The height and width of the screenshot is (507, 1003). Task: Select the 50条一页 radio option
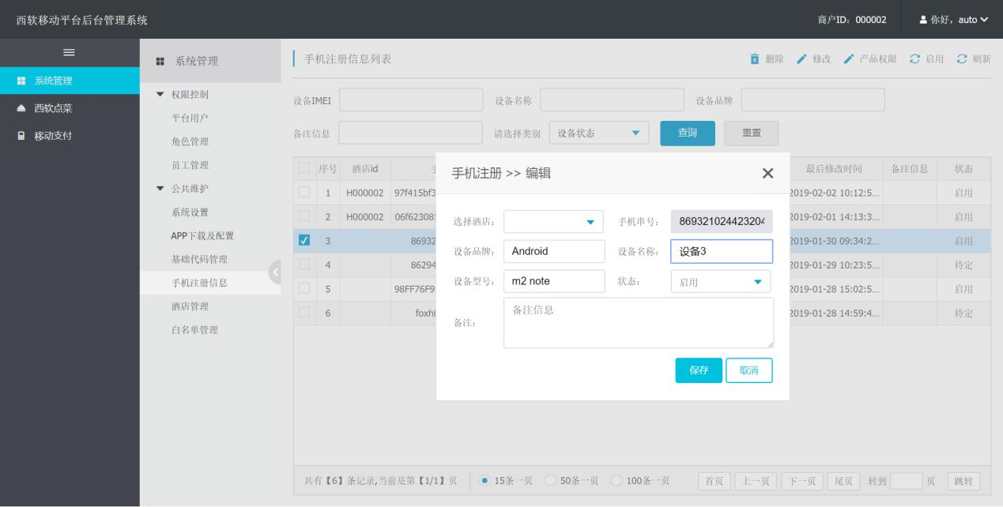[x=551, y=482]
